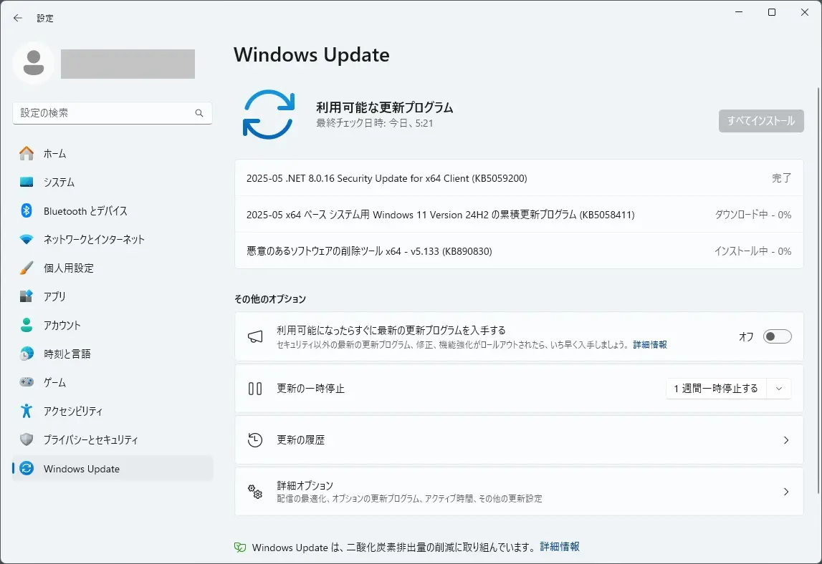Viewport: 822px width, 564px height.
Task: Click the green leaf carbon icon
Action: pyautogui.click(x=240, y=548)
